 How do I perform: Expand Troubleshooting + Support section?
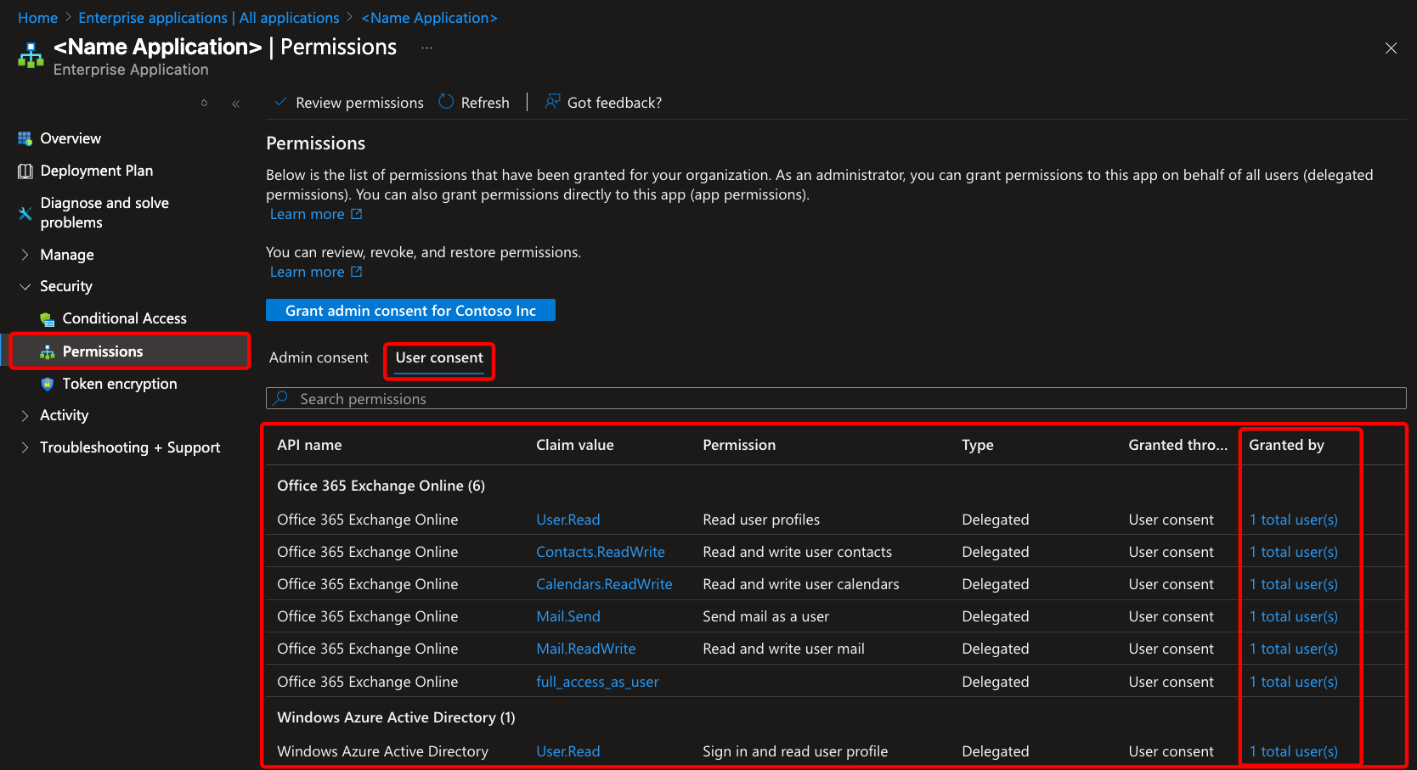[25, 447]
